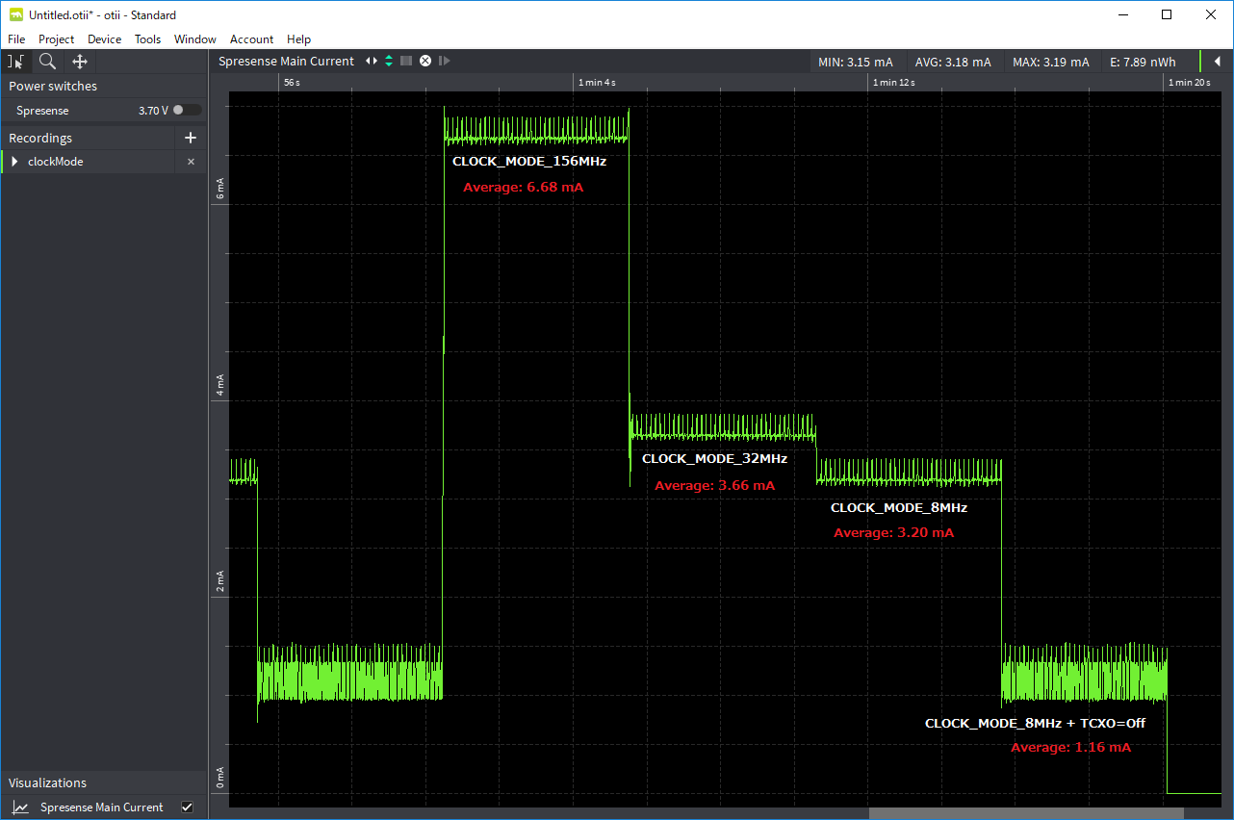Image resolution: width=1234 pixels, height=820 pixels.
Task: Remove the clockMode recording
Action: [191, 162]
